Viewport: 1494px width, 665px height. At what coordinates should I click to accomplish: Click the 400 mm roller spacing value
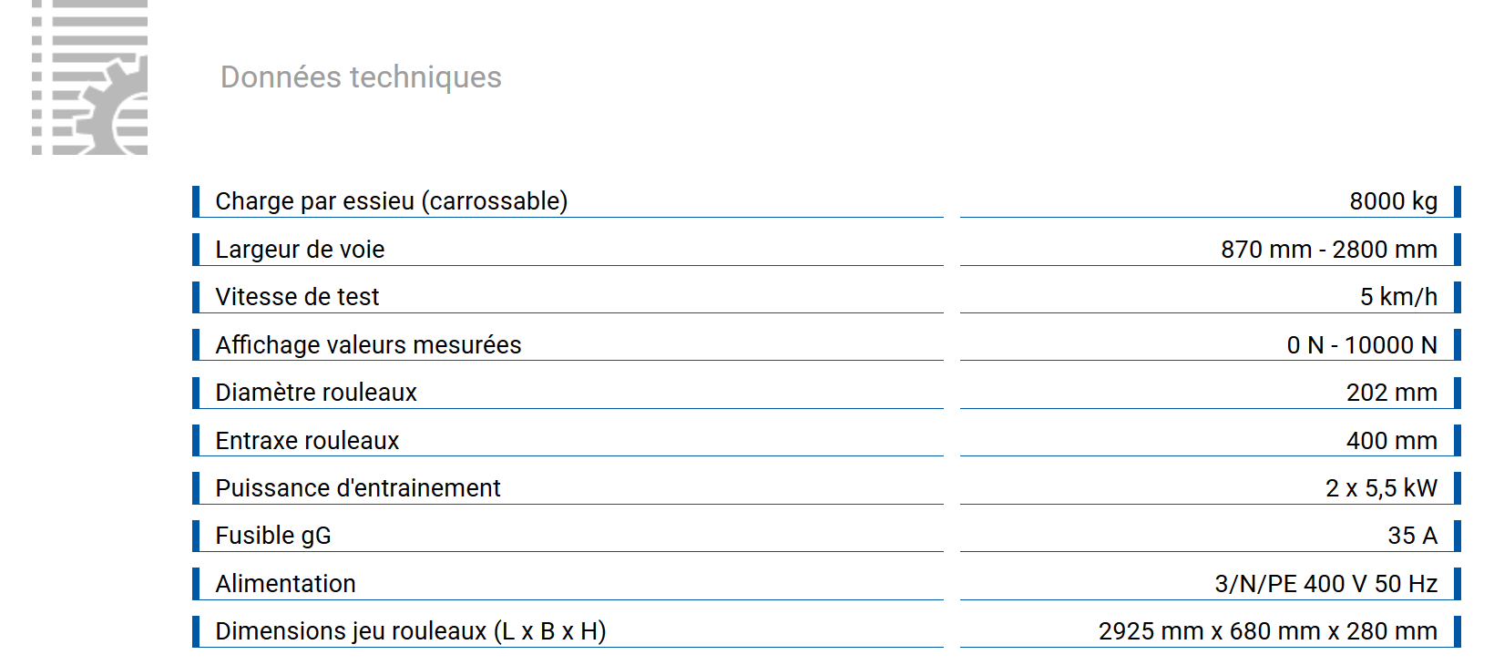[1391, 441]
